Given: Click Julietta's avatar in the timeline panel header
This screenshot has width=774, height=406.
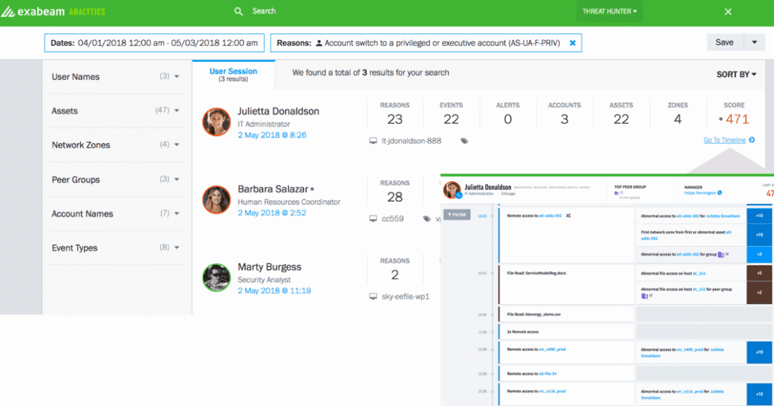Looking at the screenshot, I should click(452, 189).
